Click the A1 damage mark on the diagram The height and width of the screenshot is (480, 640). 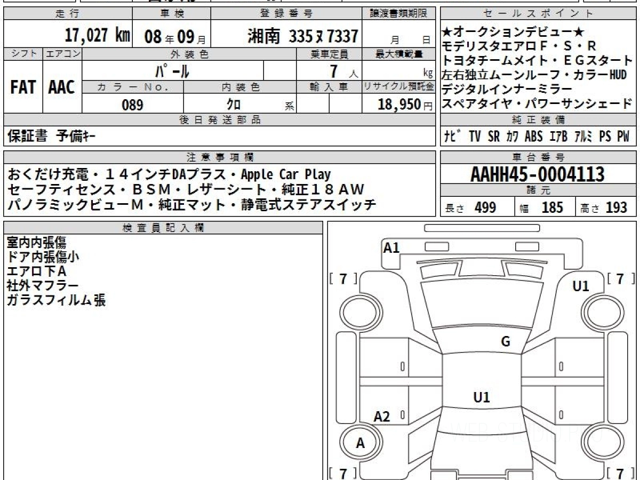(391, 247)
